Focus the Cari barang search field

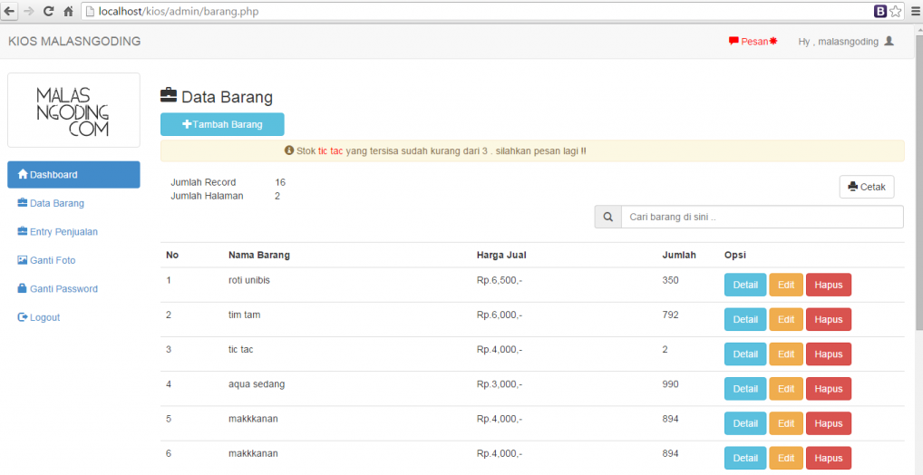click(x=762, y=218)
